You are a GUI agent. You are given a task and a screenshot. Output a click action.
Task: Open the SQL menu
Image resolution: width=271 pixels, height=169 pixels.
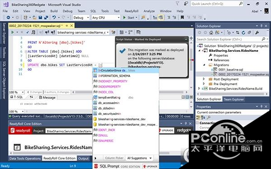[x=93, y=11]
